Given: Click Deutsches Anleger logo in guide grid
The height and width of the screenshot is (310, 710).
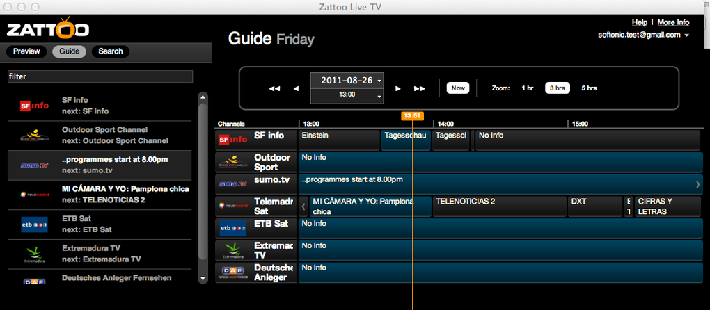Looking at the screenshot, I should point(233,272).
